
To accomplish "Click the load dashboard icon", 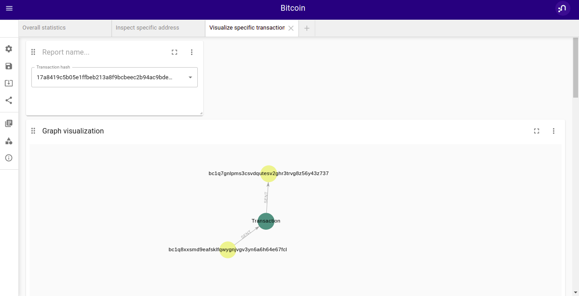I will coord(9,83).
